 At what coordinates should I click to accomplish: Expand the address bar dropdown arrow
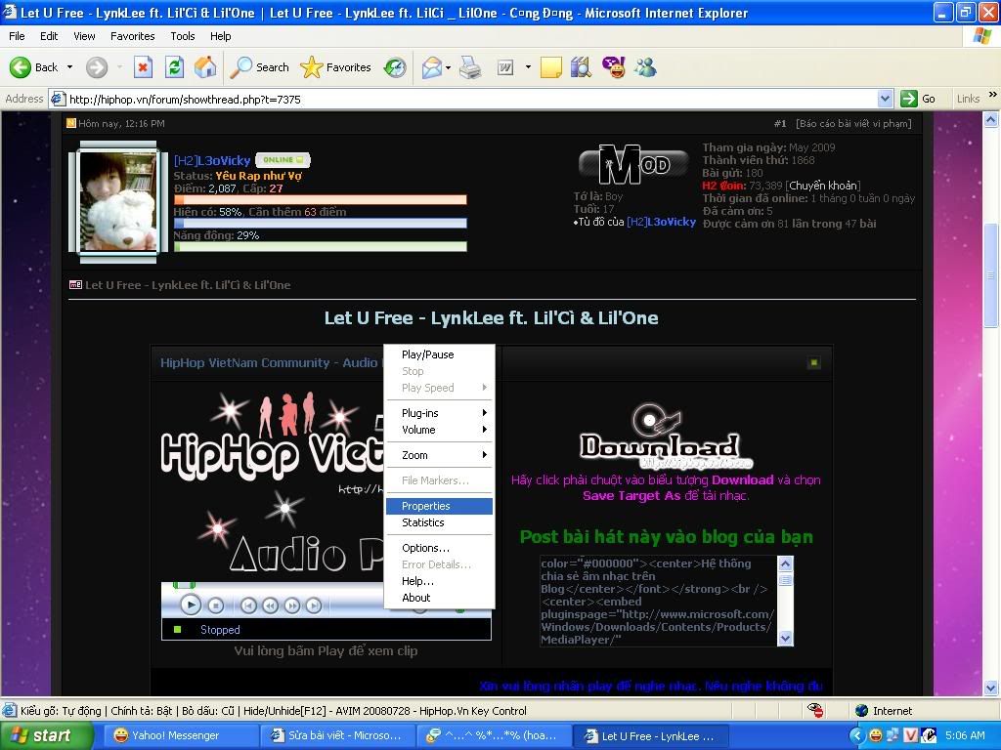point(885,99)
